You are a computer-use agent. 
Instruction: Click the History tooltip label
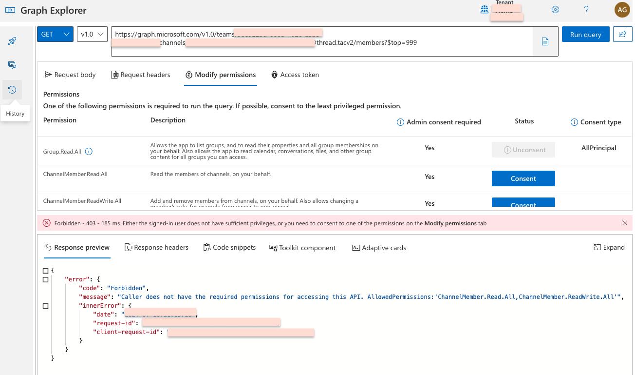click(x=15, y=114)
